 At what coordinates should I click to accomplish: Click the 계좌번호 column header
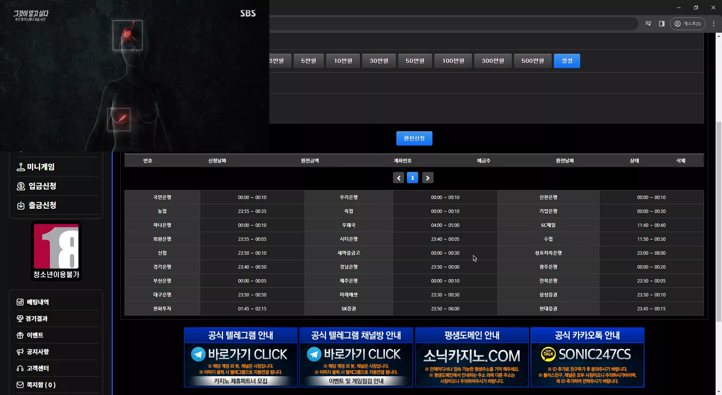(402, 161)
